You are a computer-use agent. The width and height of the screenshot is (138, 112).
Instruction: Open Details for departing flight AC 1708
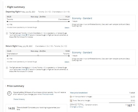(67, 28)
